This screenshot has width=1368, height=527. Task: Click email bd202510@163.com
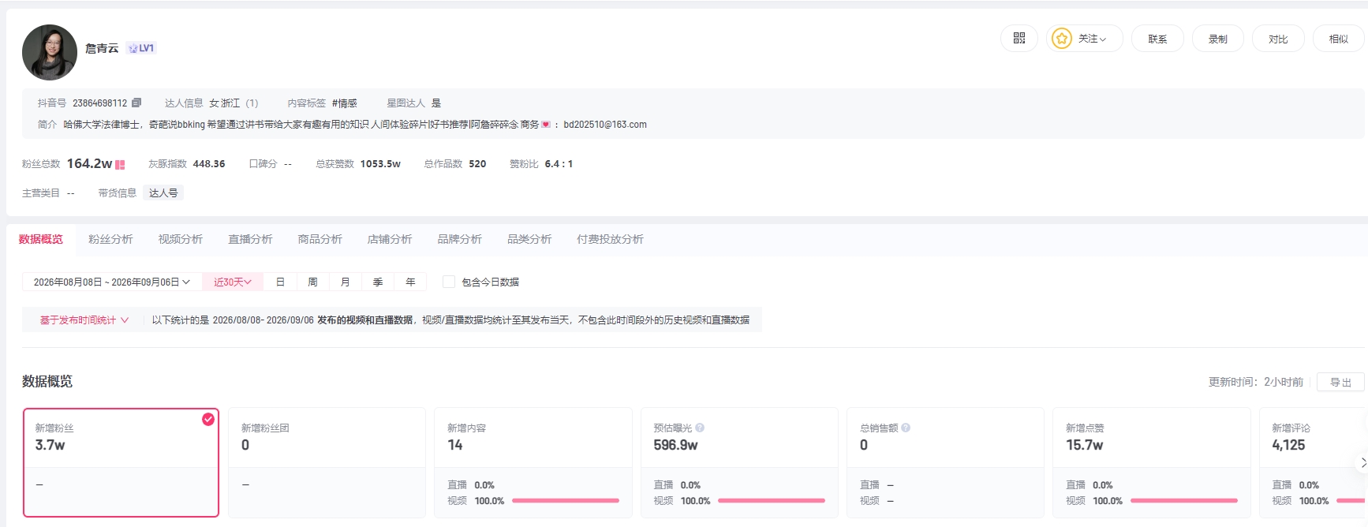click(x=605, y=125)
